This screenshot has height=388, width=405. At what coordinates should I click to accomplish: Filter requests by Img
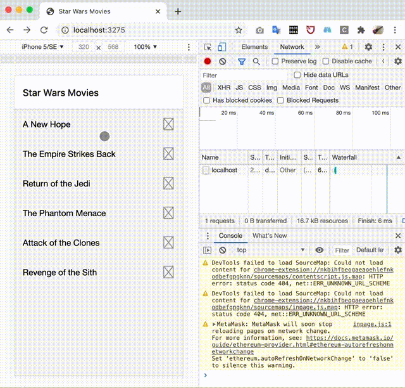[271, 87]
